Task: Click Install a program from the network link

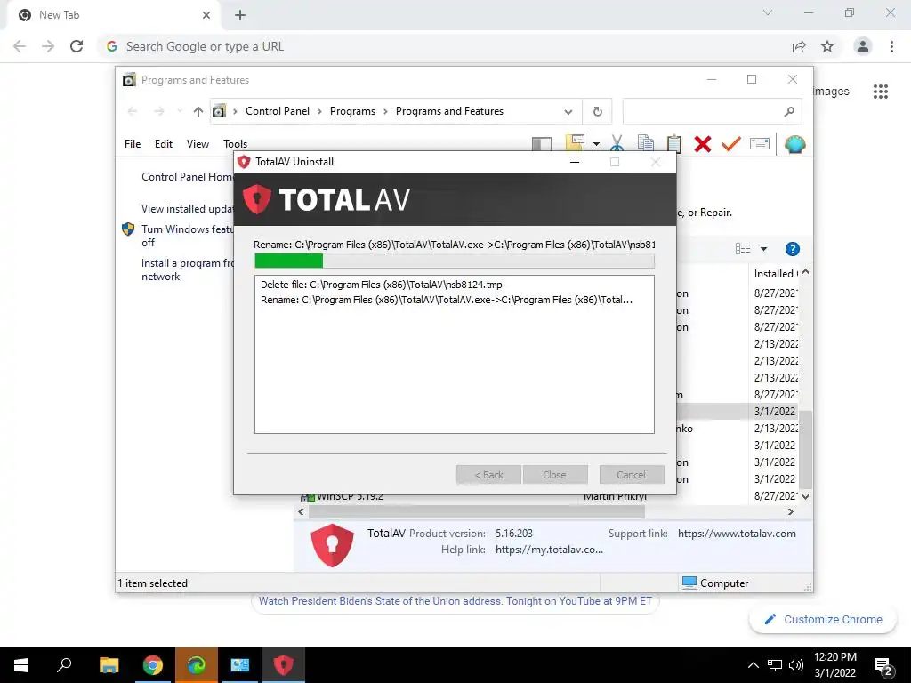Action: click(x=187, y=269)
